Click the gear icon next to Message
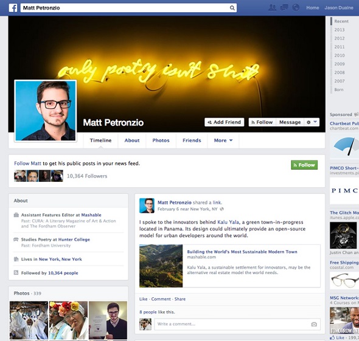The height and width of the screenshot is (341, 359). pos(308,122)
